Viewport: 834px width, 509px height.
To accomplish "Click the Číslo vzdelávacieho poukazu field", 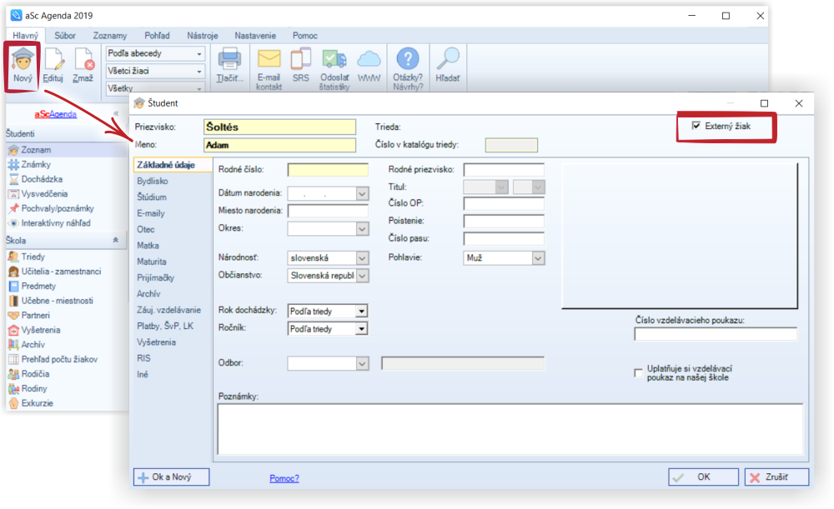I will click(x=716, y=334).
